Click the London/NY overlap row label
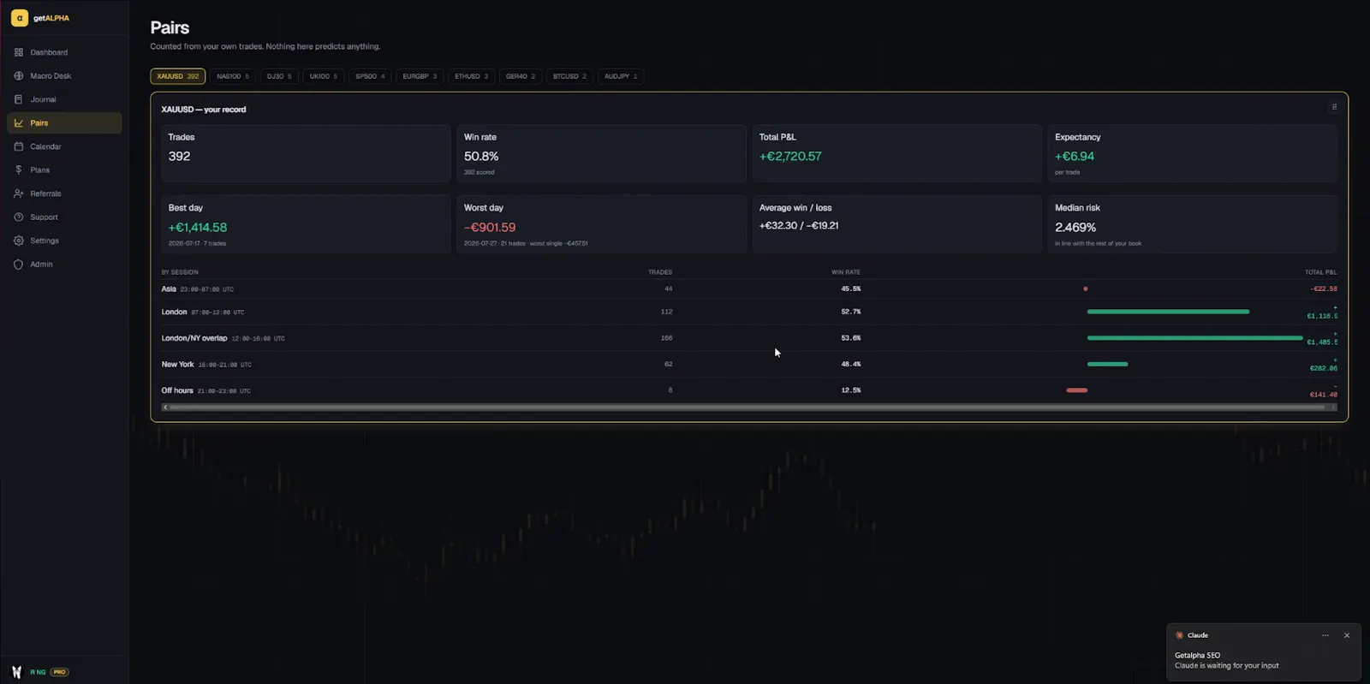 point(194,338)
